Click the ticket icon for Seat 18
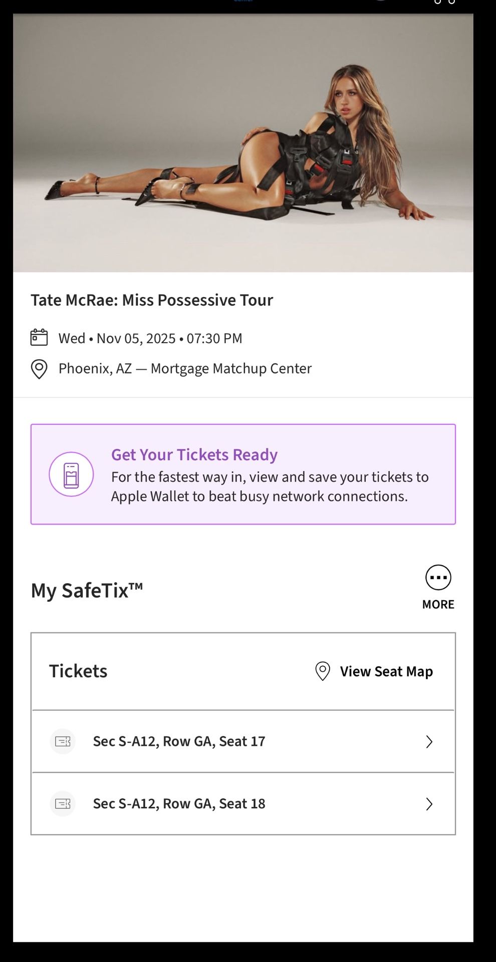The height and width of the screenshot is (962, 496). coord(63,804)
